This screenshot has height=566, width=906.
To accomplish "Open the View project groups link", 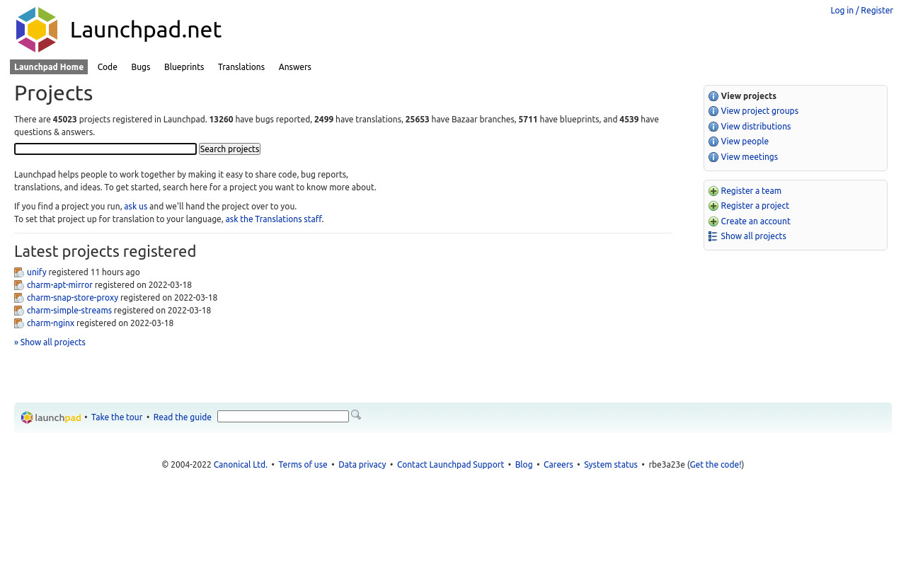I will (x=759, y=111).
